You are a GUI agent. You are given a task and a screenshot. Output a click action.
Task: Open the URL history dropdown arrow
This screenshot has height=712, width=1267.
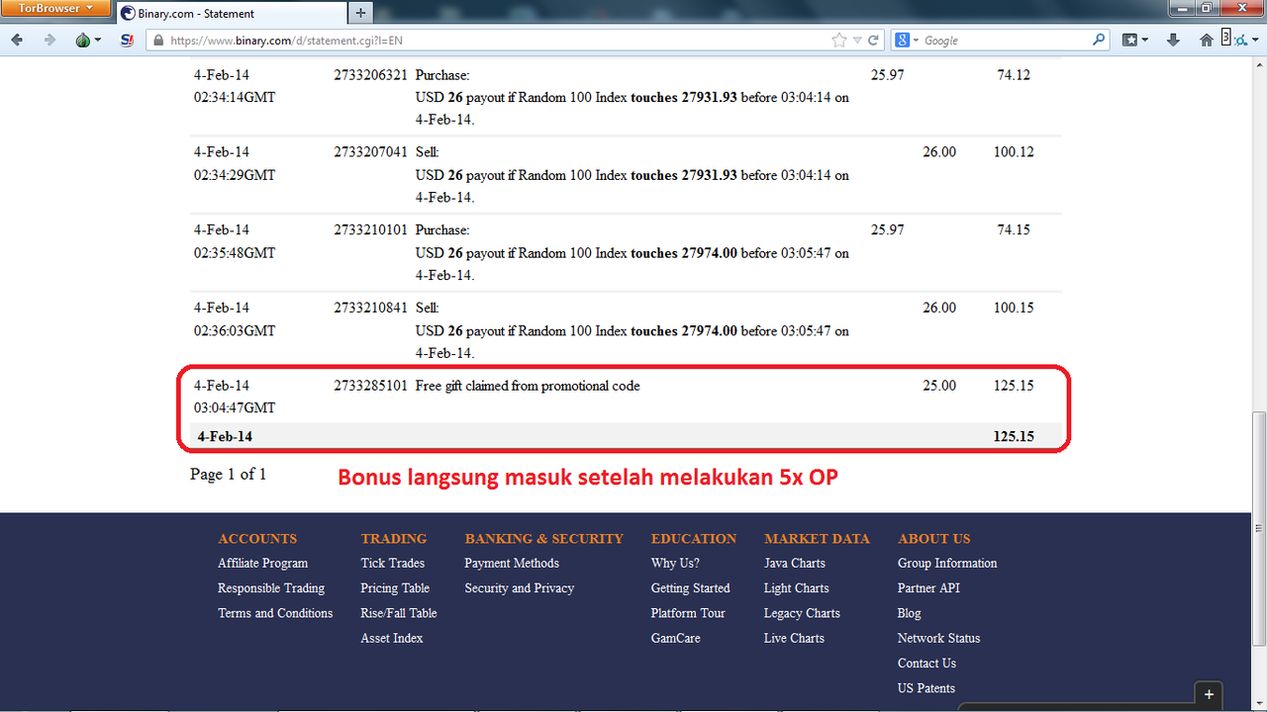tap(859, 41)
